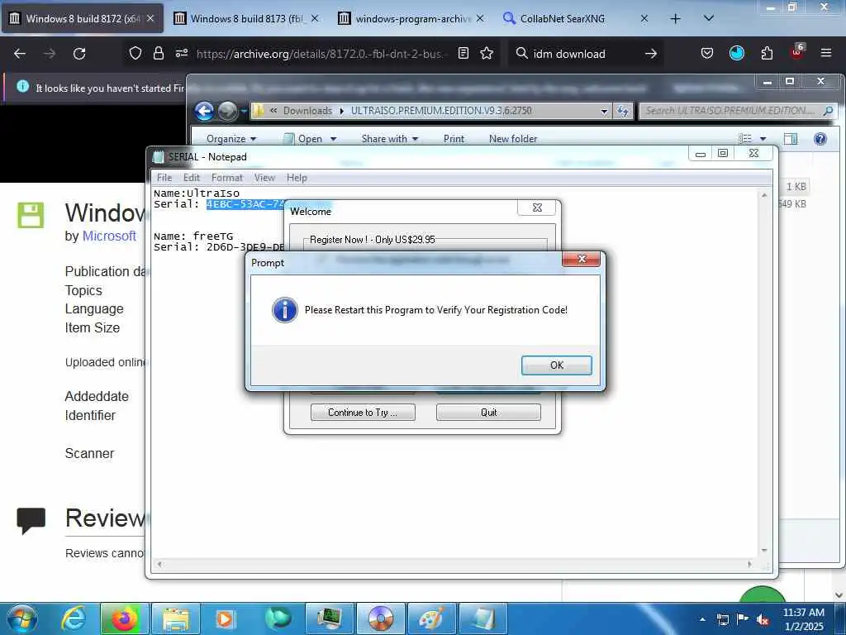Viewport: 846px width, 635px height.
Task: Click Name: freeTG line in Notepad
Action: click(x=193, y=236)
